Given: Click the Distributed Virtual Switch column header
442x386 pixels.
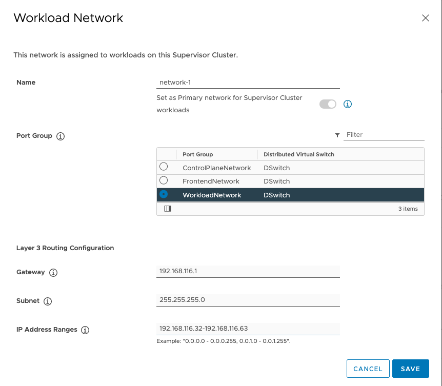Looking at the screenshot, I should pos(298,154).
